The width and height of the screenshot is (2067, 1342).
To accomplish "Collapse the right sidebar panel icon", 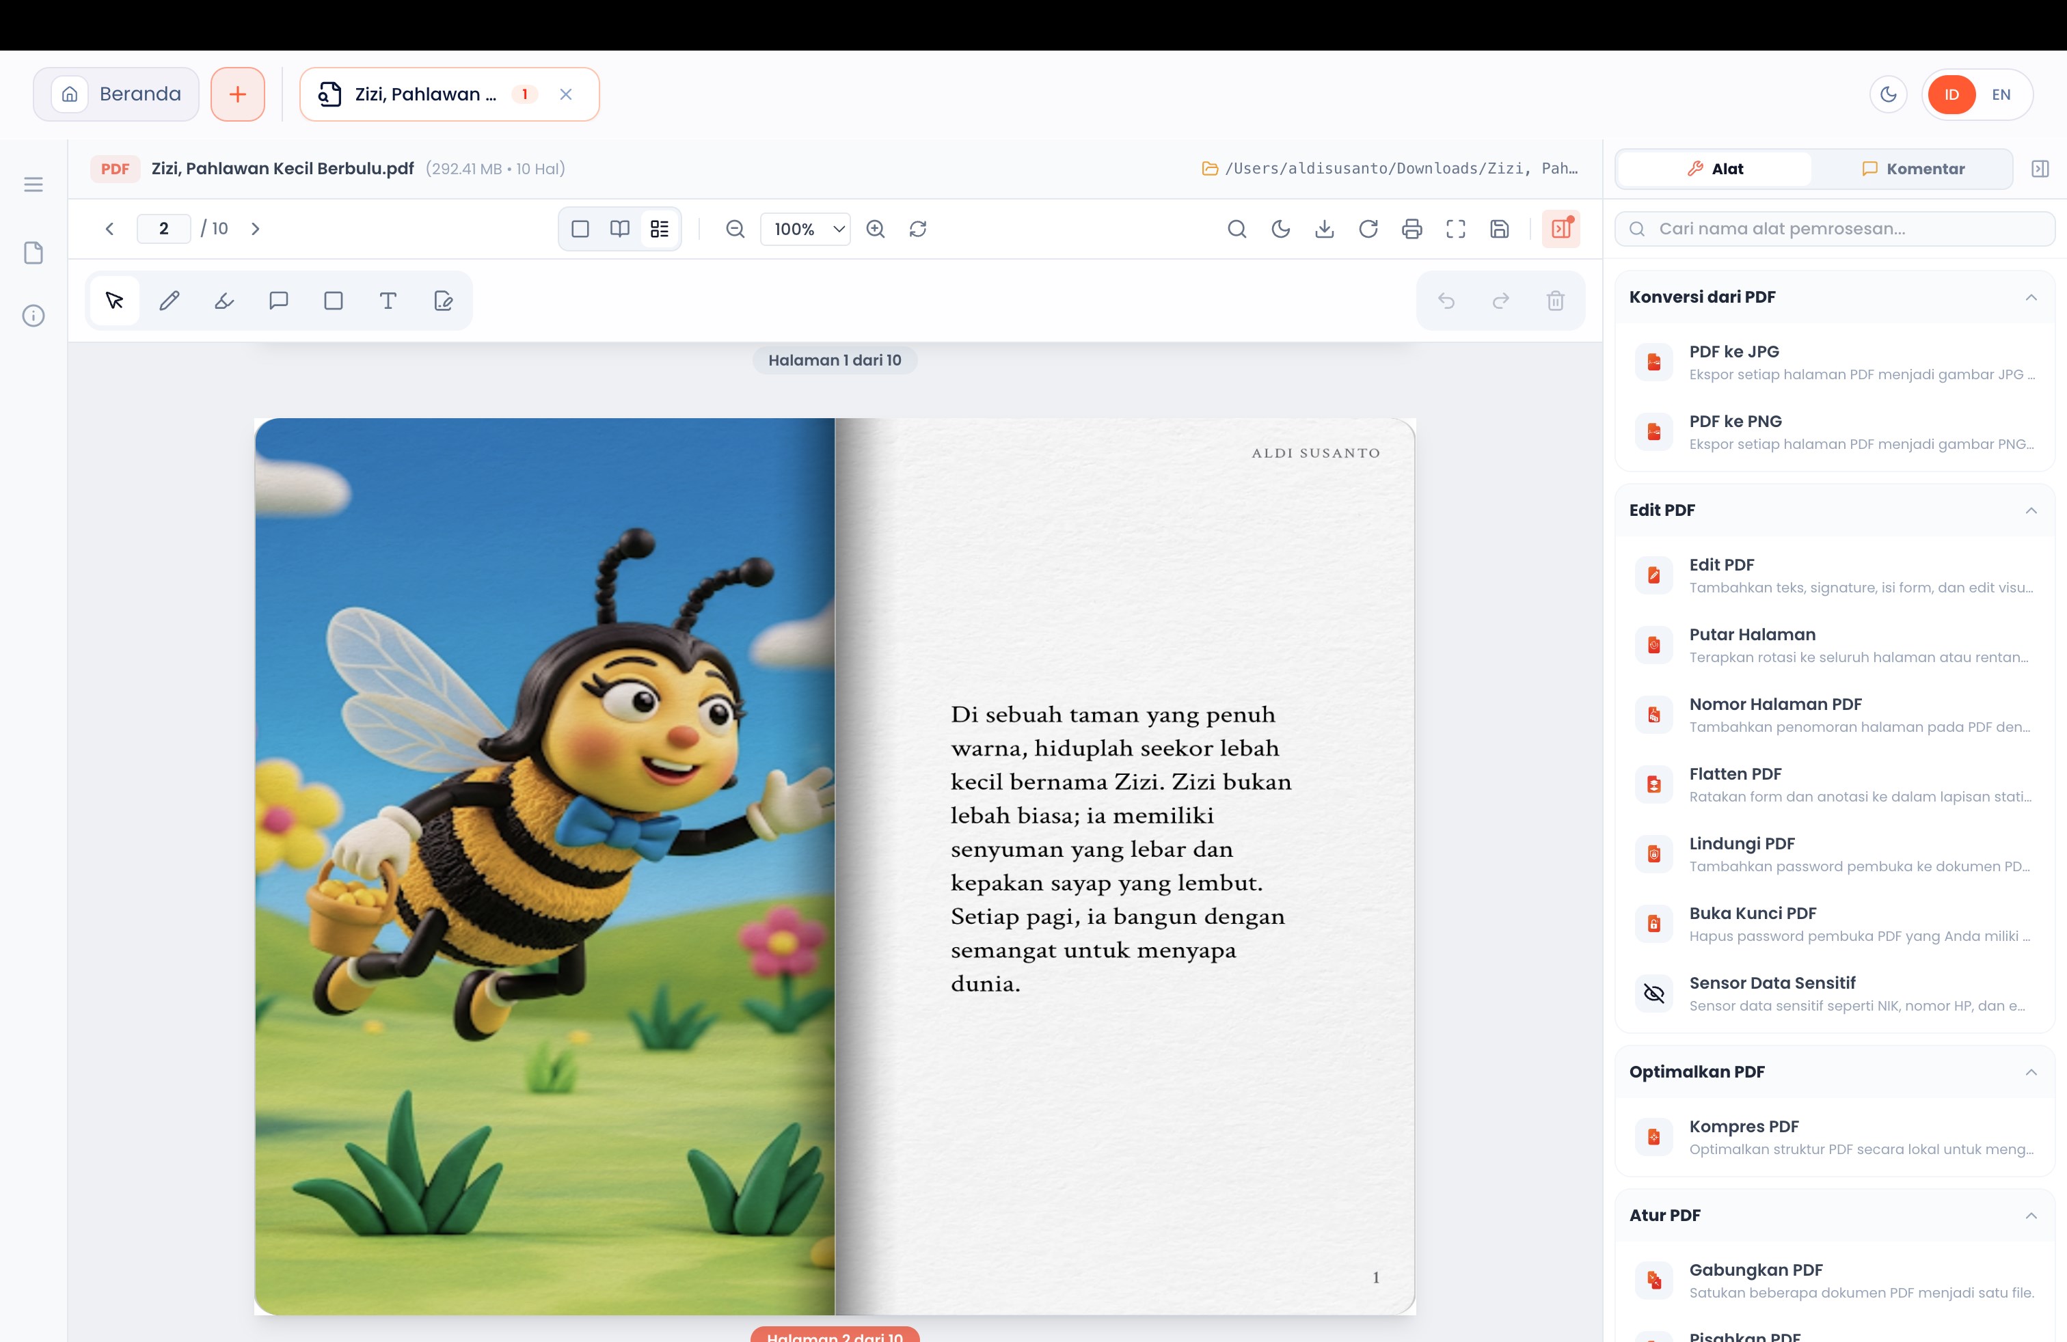I will pyautogui.click(x=2040, y=168).
